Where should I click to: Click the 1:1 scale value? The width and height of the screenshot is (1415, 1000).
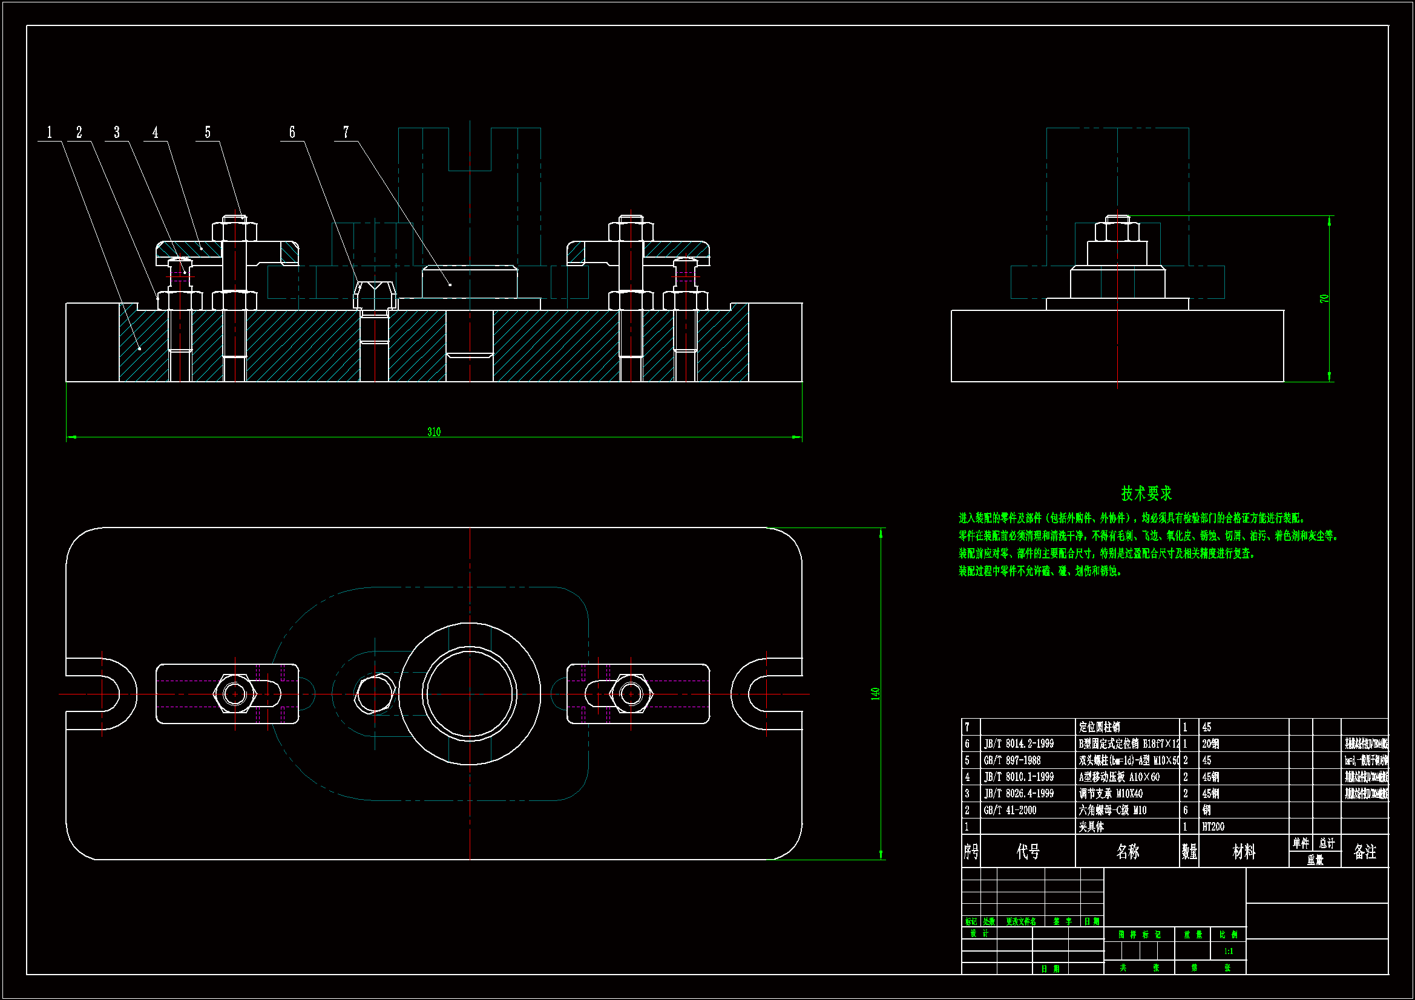click(1228, 952)
